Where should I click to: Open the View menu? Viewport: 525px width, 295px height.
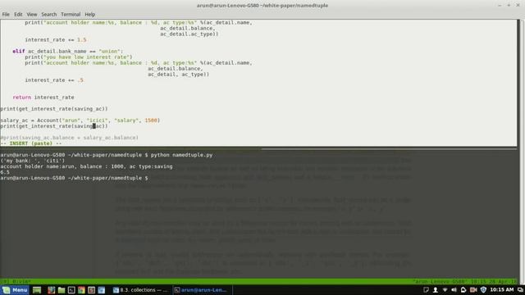coord(32,15)
